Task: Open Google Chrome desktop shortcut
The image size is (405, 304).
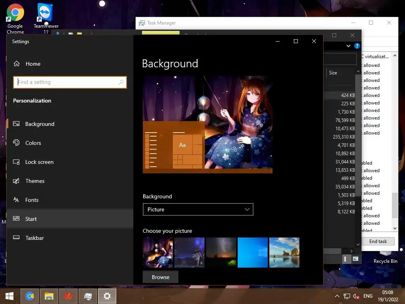Action: [x=15, y=19]
